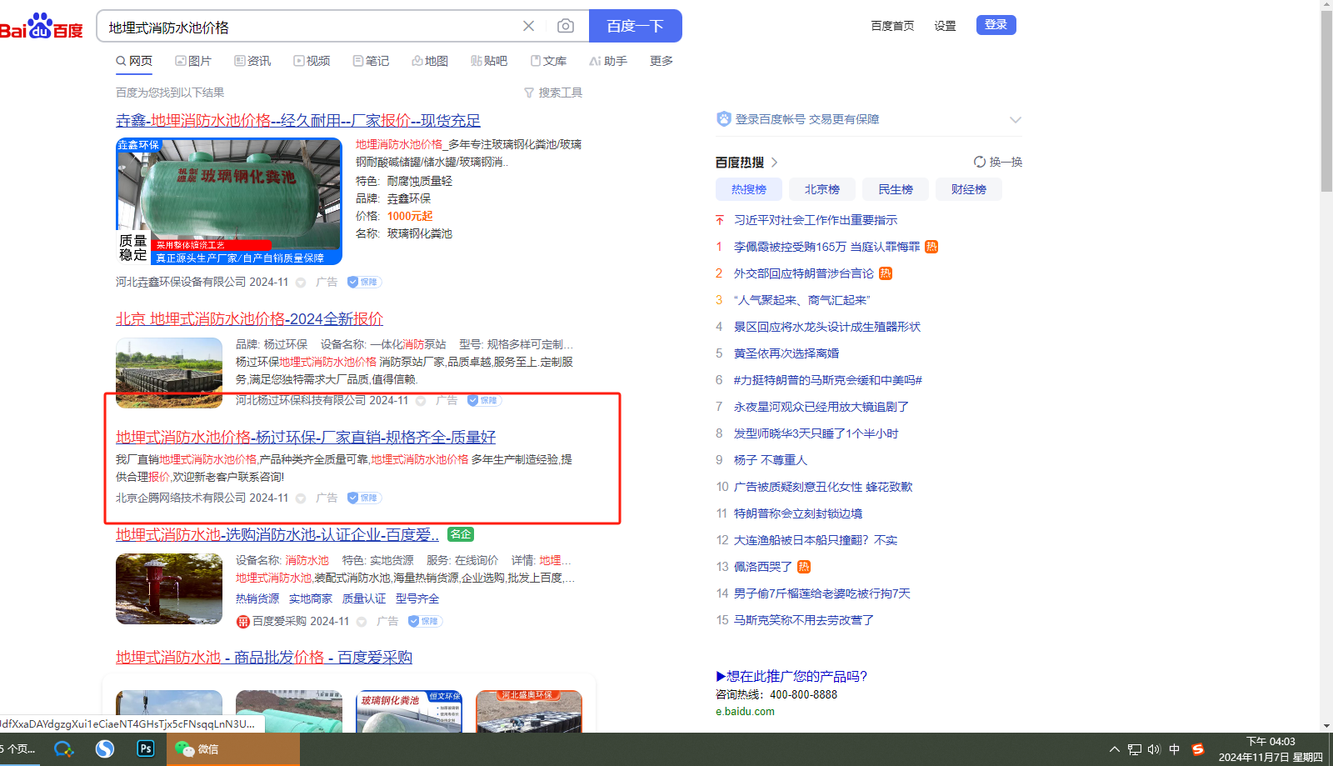
Task: Open WeChat from the taskbar
Action: click(x=197, y=748)
